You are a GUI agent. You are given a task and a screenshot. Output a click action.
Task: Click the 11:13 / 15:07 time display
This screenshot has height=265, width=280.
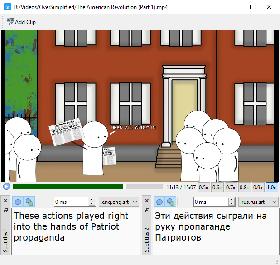181,188
